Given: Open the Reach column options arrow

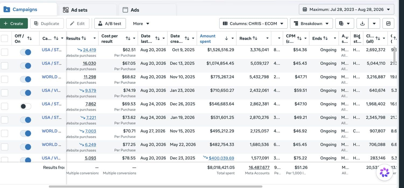Looking at the screenshot, I should click(267, 38).
